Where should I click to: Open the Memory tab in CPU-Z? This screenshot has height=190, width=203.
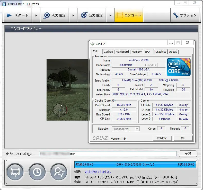(137, 52)
